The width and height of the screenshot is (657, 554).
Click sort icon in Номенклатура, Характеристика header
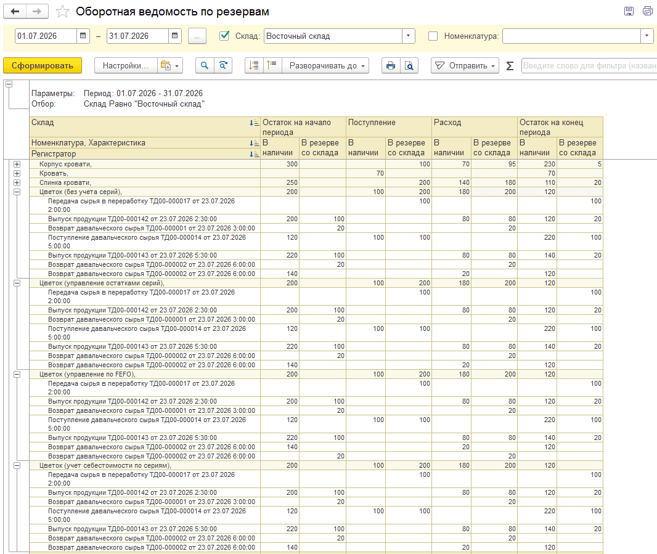[x=254, y=144]
